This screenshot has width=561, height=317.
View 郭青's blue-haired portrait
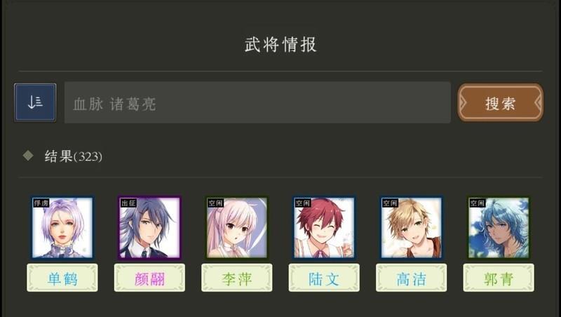499,227
